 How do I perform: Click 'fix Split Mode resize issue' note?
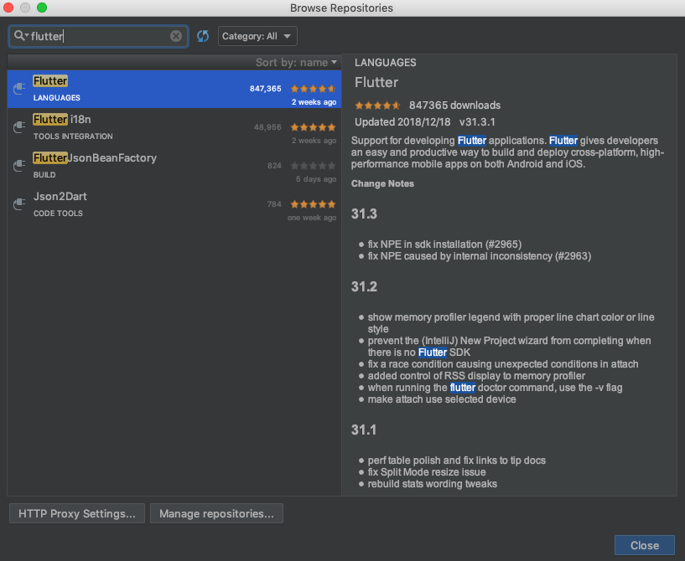click(x=427, y=472)
